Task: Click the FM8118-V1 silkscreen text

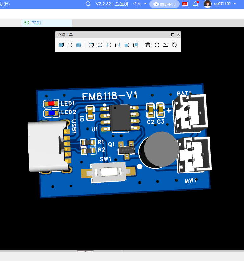Action: (109, 96)
